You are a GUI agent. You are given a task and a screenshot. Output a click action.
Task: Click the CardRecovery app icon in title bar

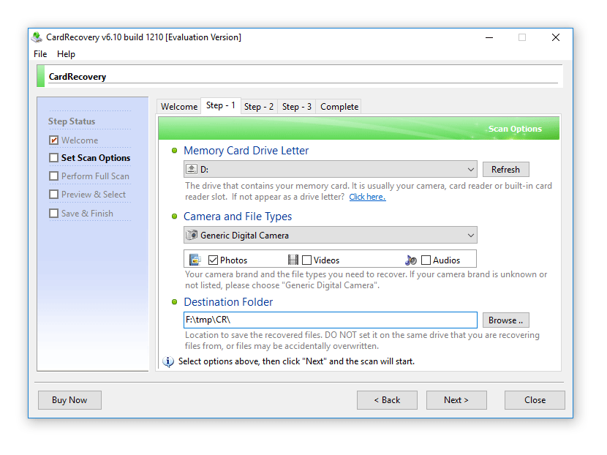coord(37,37)
